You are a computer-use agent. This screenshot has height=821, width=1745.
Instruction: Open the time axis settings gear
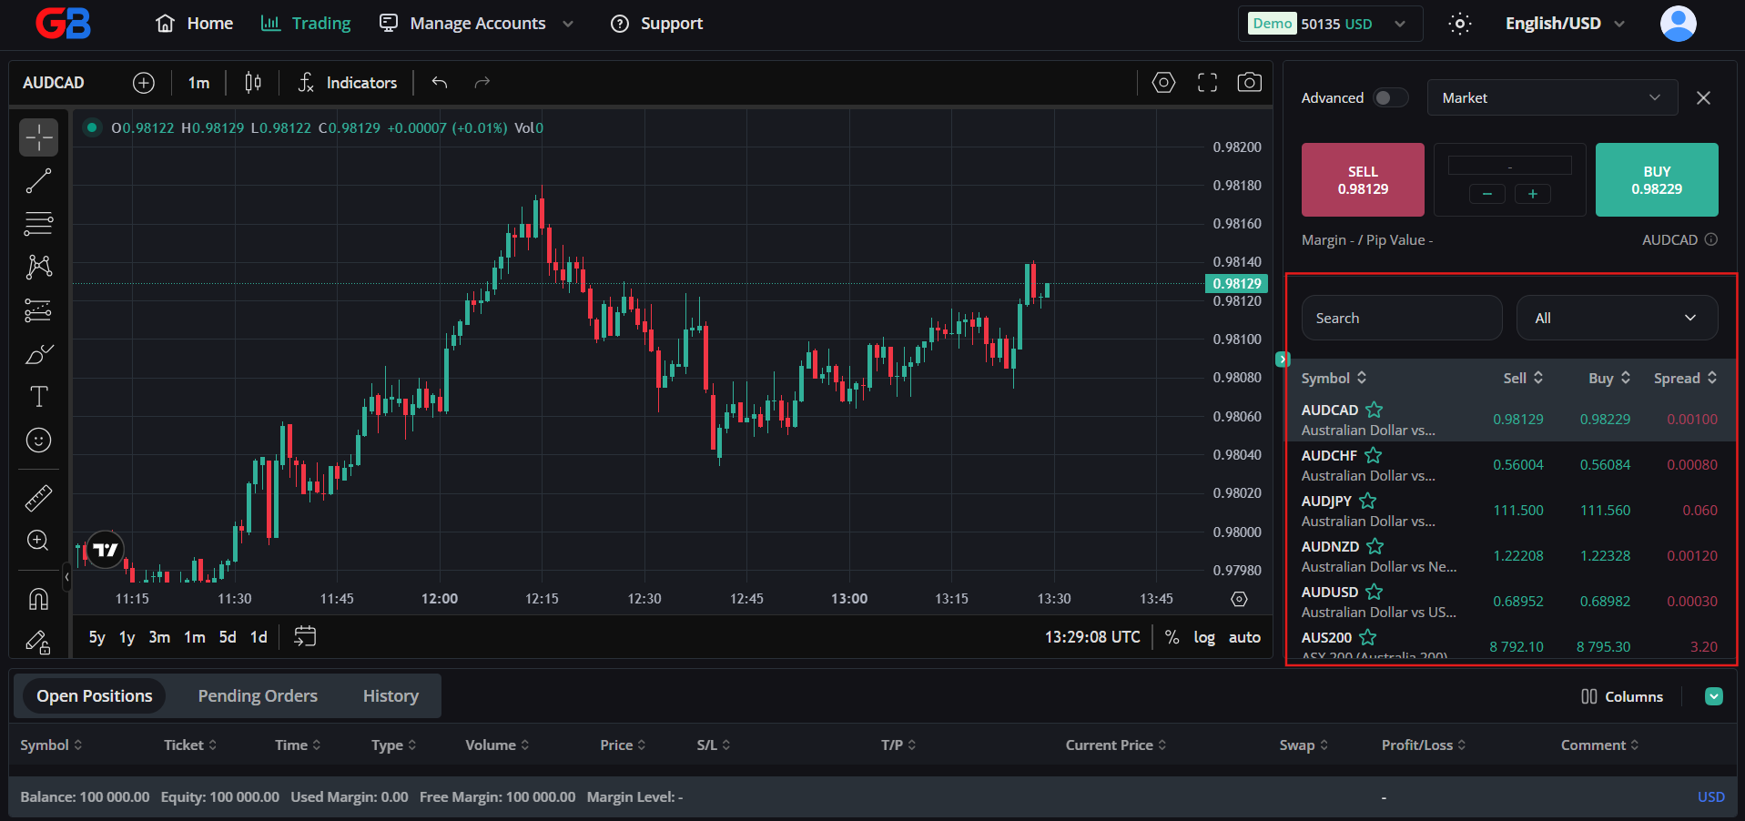pyautogui.click(x=1239, y=599)
